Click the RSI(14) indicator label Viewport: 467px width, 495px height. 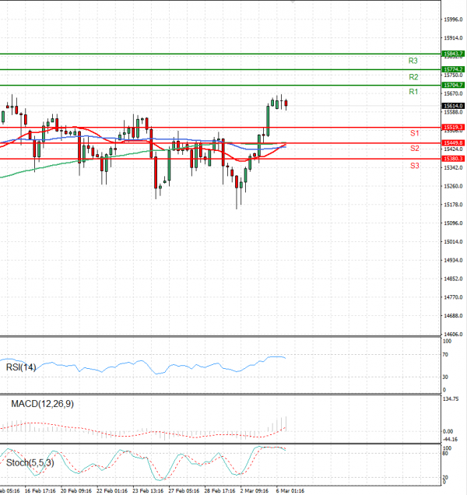[x=21, y=367]
